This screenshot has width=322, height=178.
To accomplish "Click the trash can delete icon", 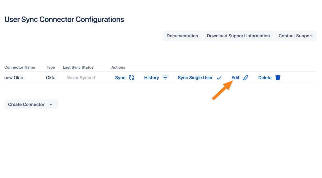I will (x=278, y=78).
